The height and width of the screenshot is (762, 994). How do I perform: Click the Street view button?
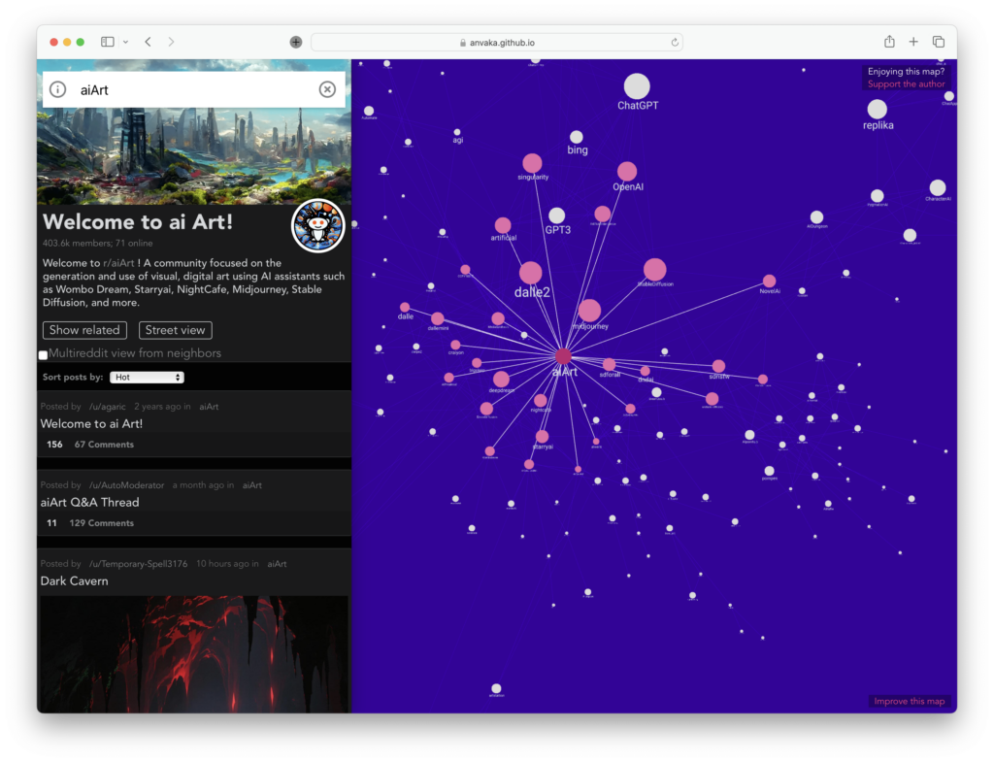(x=175, y=330)
